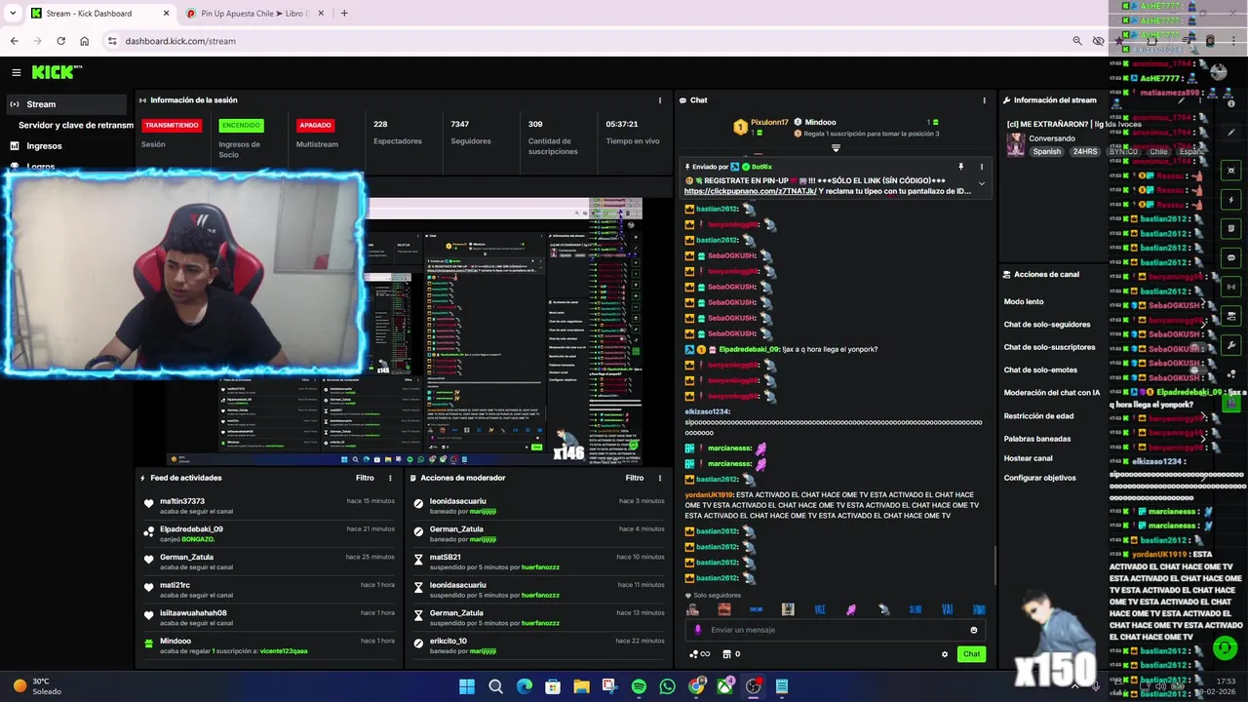
Task: Toggle Chat de solo-emotes
Action: point(1040,370)
